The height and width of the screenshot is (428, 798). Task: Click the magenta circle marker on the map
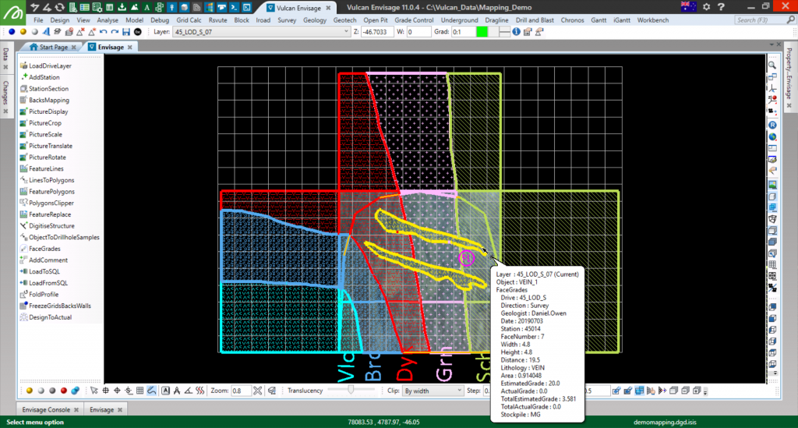(x=466, y=259)
